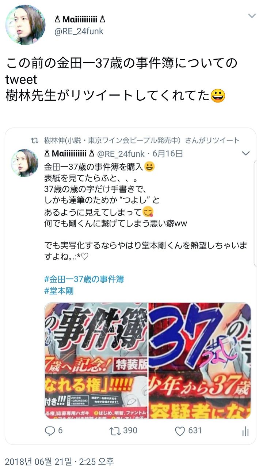The width and height of the screenshot is (263, 469).
Task: Open the 2018년 06월 21일 timestamp
Action: (60, 461)
